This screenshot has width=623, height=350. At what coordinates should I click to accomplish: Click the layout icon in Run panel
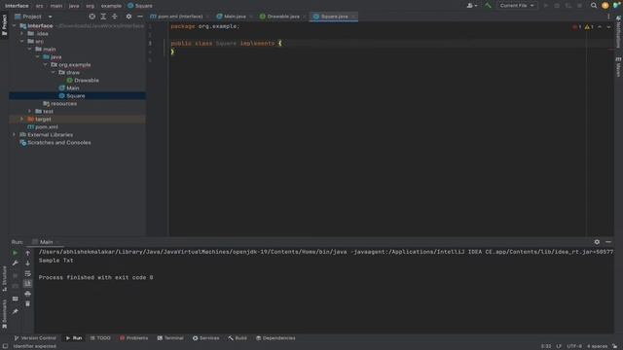[16, 298]
